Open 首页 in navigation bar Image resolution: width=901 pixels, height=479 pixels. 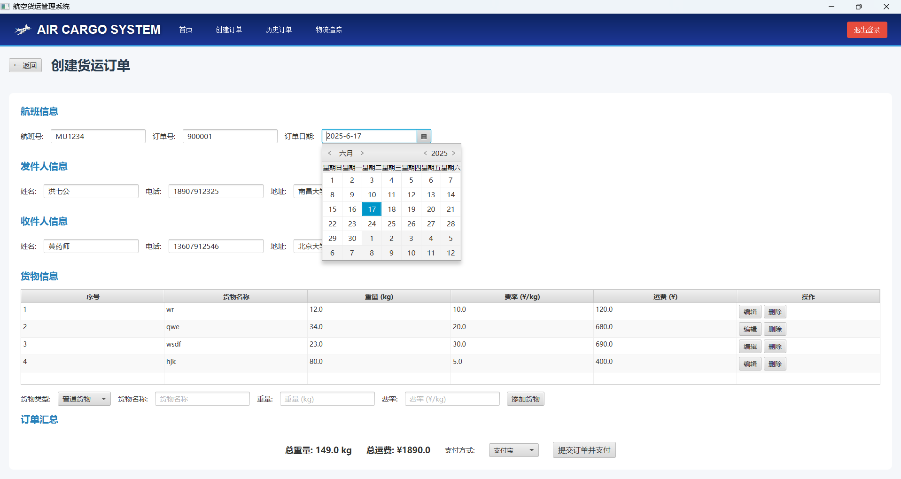coord(186,30)
